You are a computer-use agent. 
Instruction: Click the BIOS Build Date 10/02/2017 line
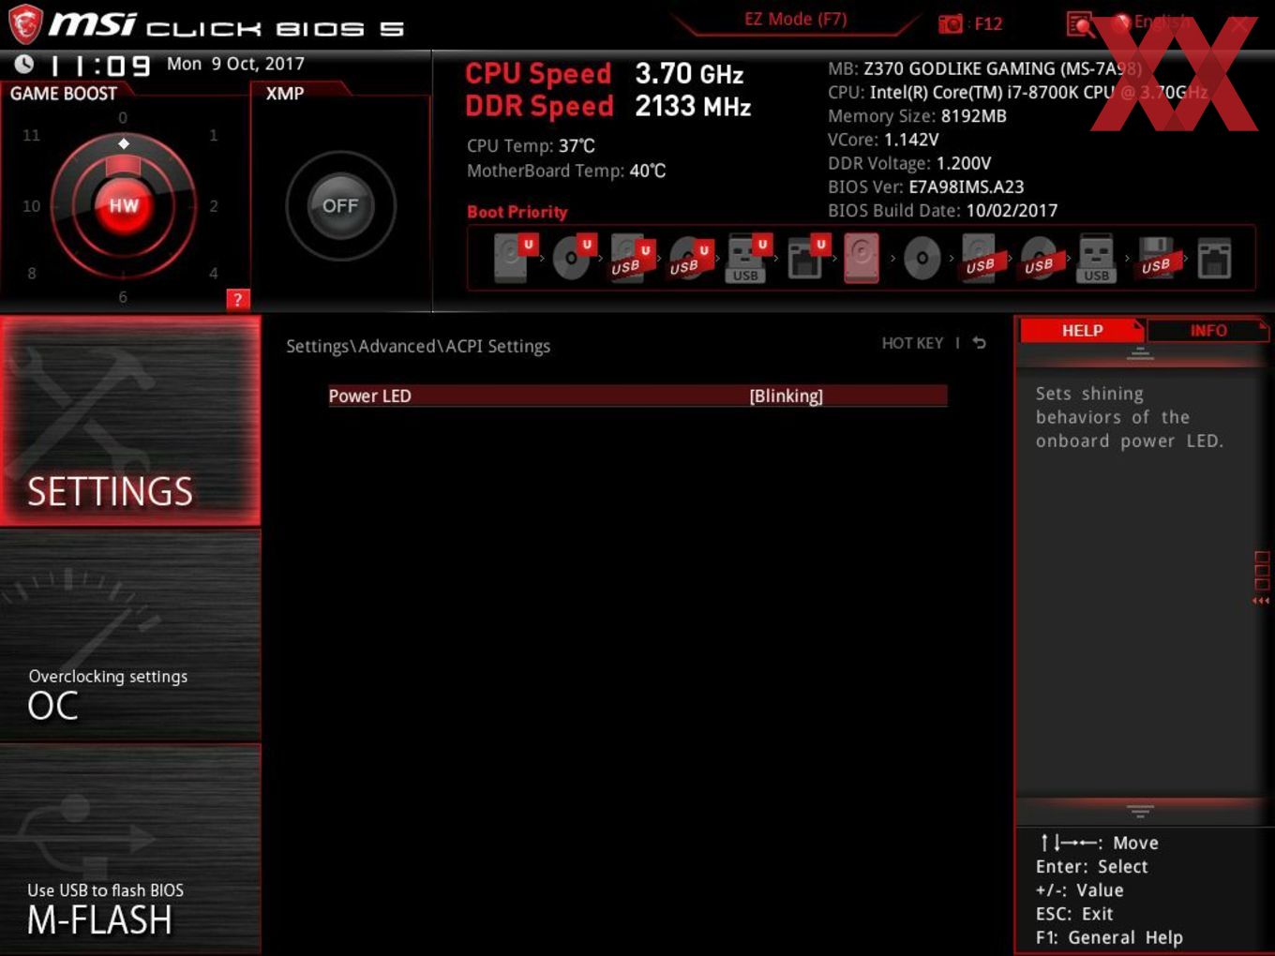click(x=942, y=211)
